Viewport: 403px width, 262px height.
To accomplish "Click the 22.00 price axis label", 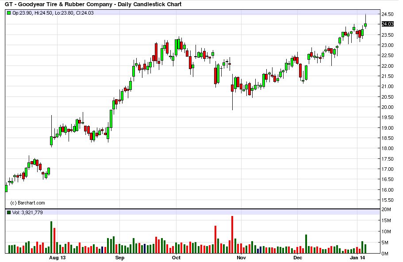I will (x=388, y=66).
